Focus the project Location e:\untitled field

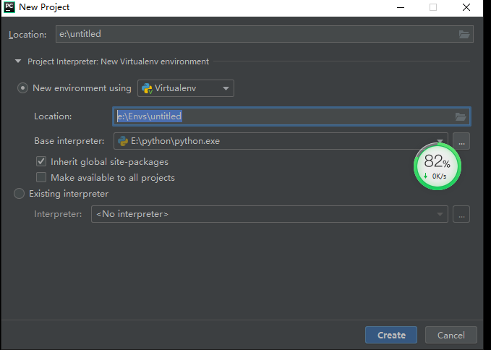pos(264,34)
